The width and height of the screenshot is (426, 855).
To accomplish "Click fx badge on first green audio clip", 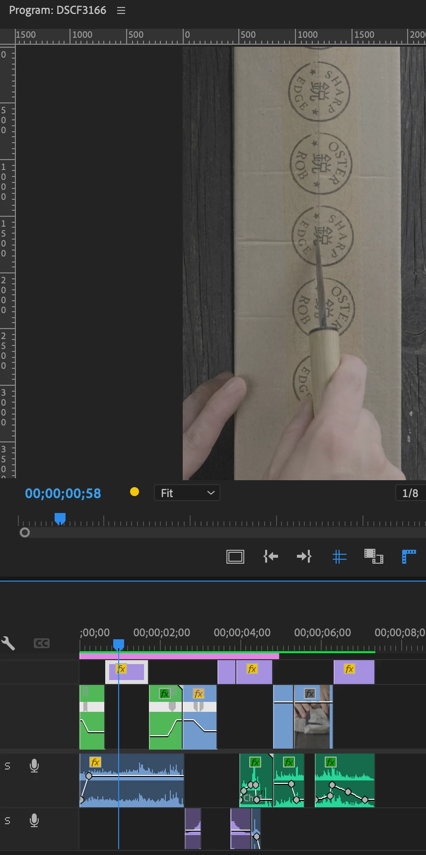I will 255,762.
